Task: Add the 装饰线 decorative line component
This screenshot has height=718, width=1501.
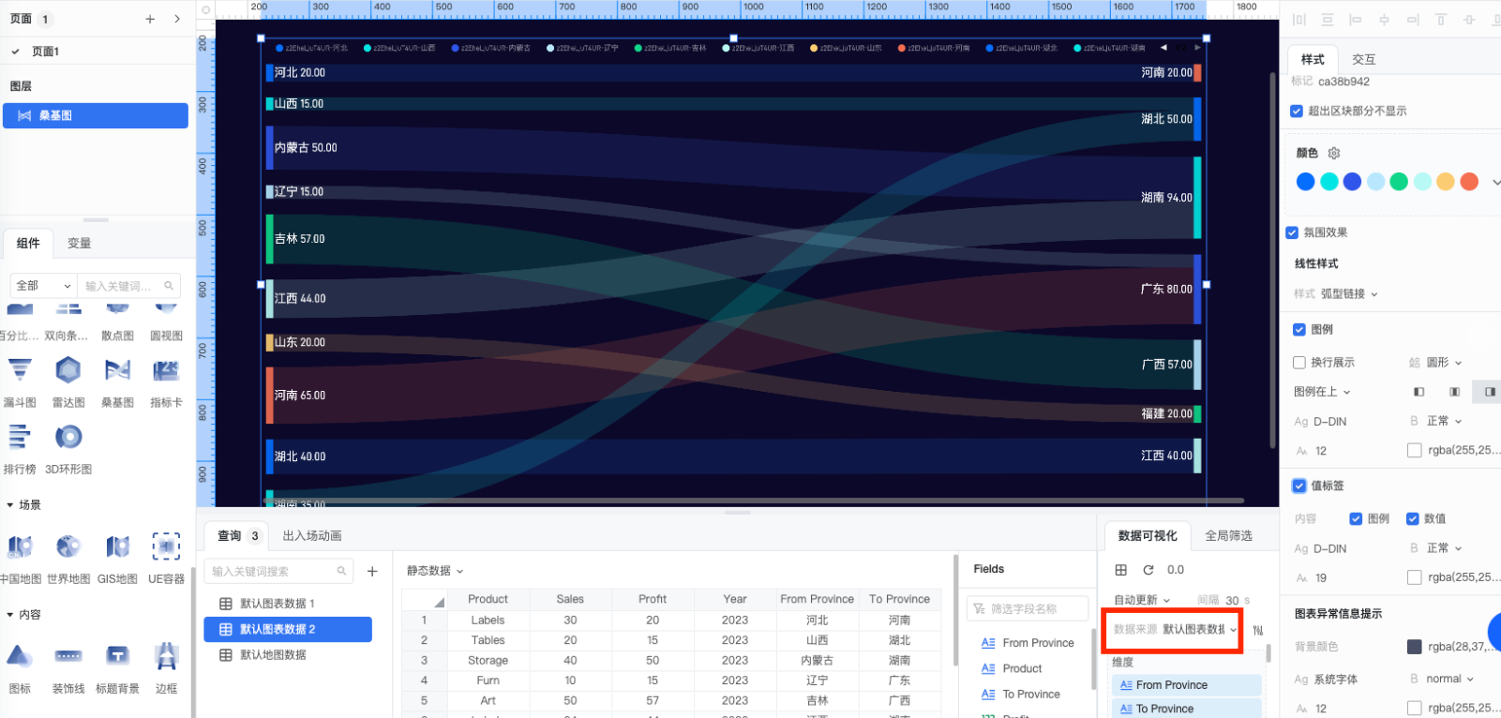Action: coord(68,667)
